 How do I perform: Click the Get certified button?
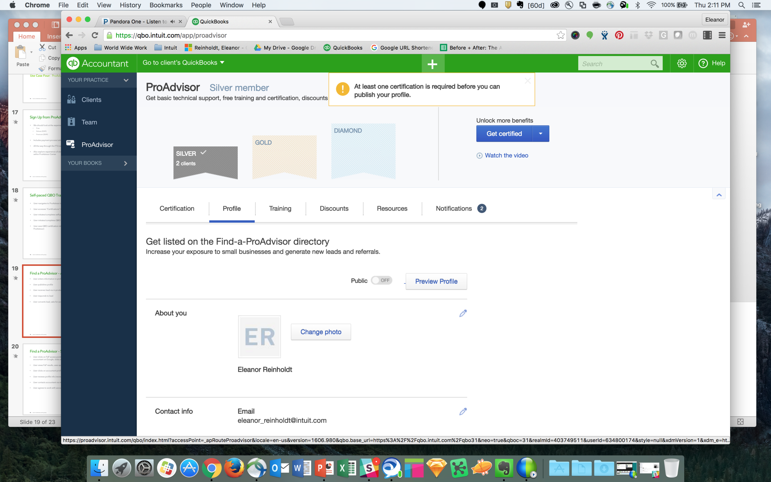click(504, 134)
